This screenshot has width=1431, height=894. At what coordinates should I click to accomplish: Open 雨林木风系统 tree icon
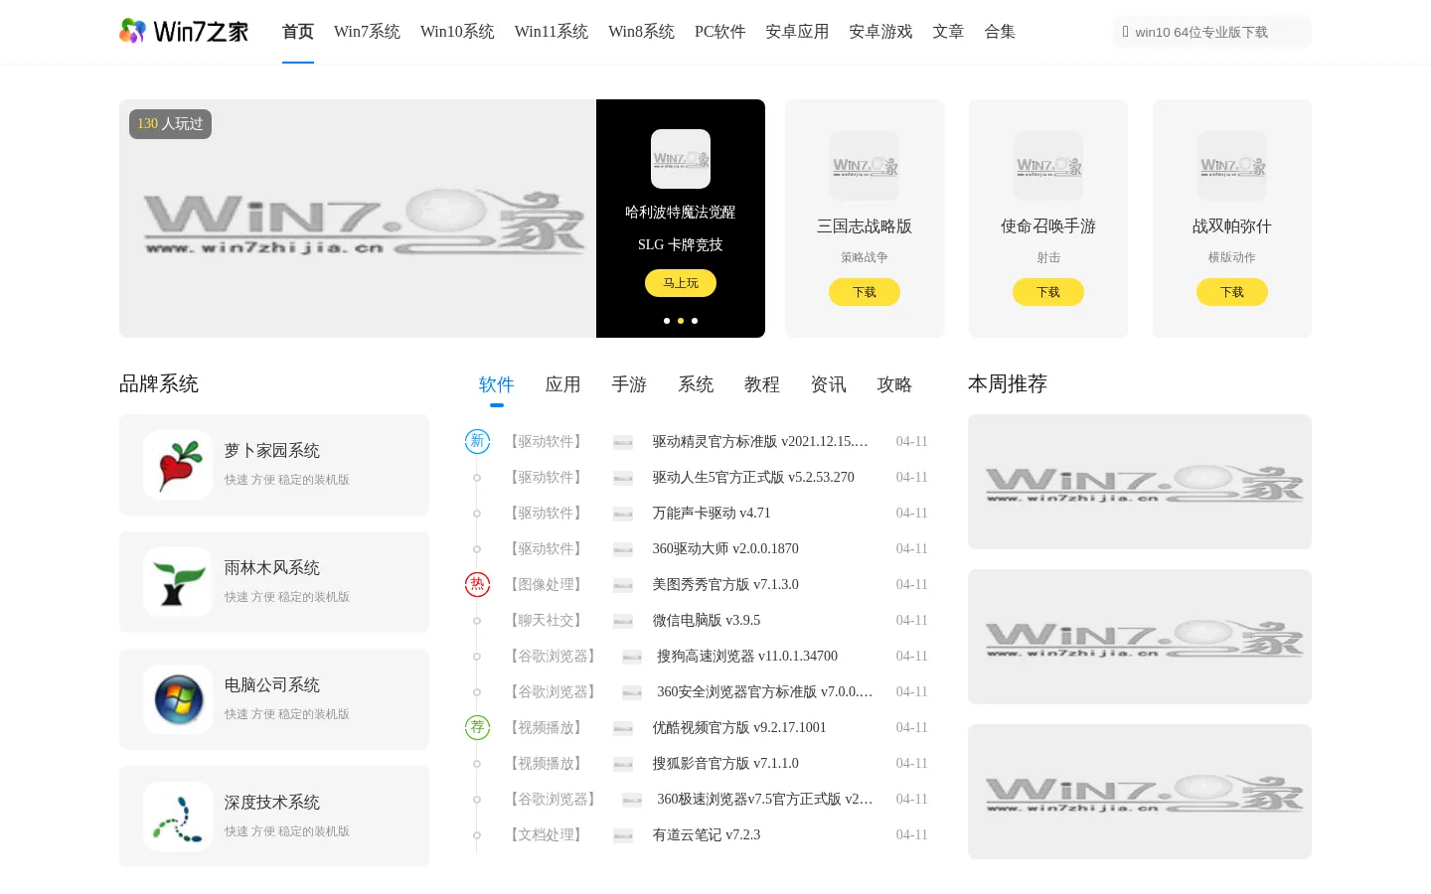pos(178,582)
